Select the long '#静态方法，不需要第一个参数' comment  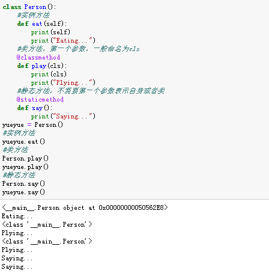(x=91, y=91)
